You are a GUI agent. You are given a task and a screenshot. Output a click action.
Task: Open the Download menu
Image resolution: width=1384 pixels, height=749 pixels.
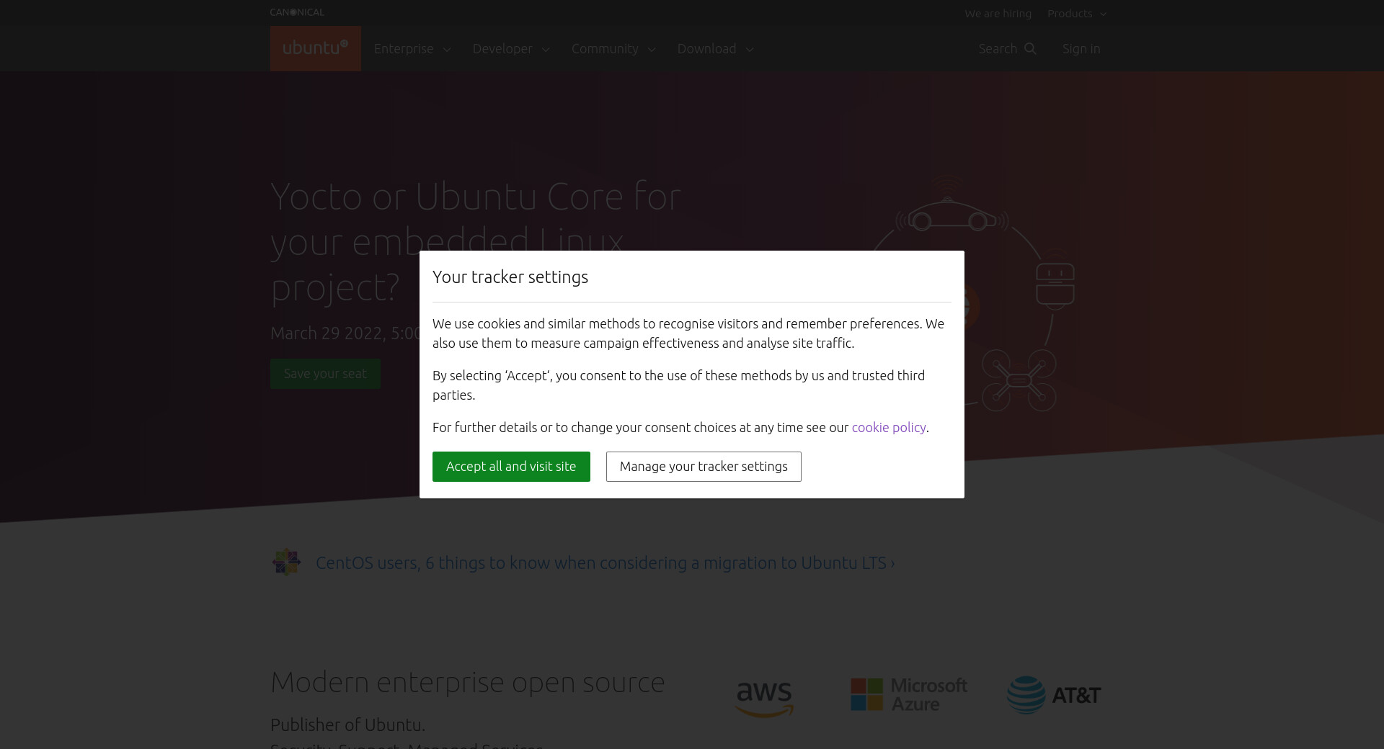[715, 49]
